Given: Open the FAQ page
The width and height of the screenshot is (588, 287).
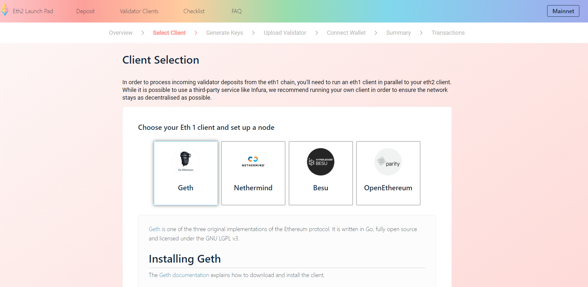Looking at the screenshot, I should point(237,11).
